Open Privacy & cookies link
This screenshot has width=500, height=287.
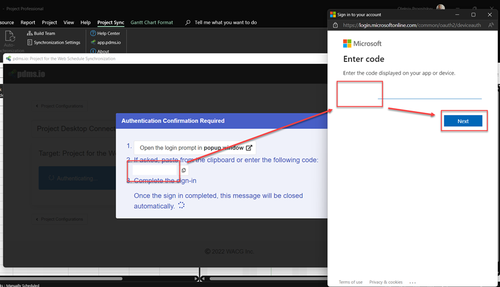tap(386, 282)
